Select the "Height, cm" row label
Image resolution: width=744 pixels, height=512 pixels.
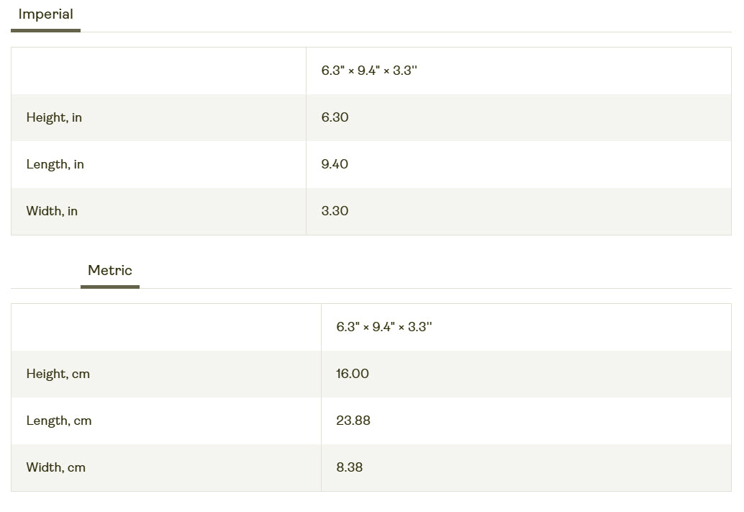pos(58,374)
